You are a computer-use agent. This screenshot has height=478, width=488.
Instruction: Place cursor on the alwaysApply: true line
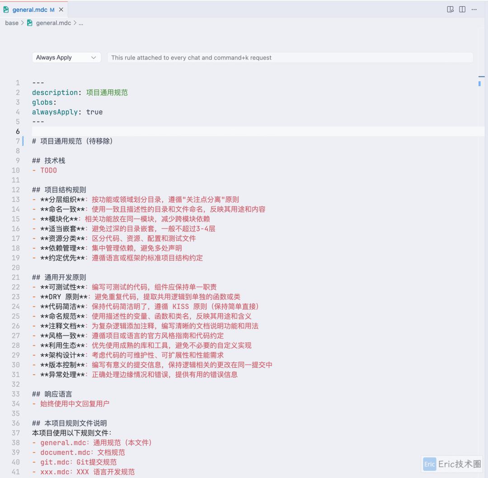pyautogui.click(x=67, y=112)
